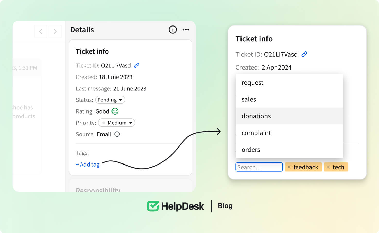Viewport: 379px width, 233px height.
Task: Remove the tech tag
Action: point(328,167)
